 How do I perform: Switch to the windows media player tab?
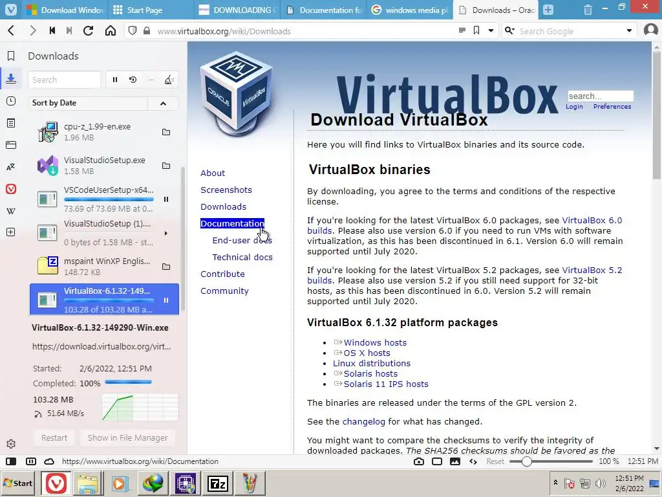pyautogui.click(x=409, y=10)
